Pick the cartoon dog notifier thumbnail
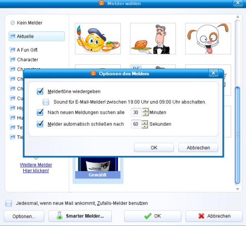The width and height of the screenshot is (246, 226). point(208,38)
